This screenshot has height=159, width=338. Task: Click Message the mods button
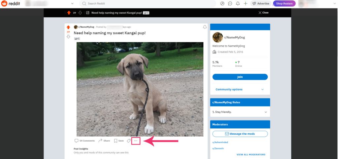tap(240, 134)
